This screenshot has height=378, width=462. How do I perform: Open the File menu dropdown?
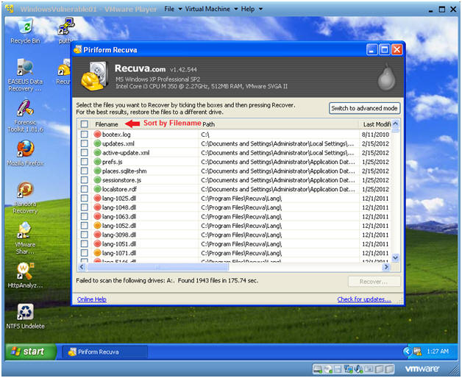pos(173,9)
